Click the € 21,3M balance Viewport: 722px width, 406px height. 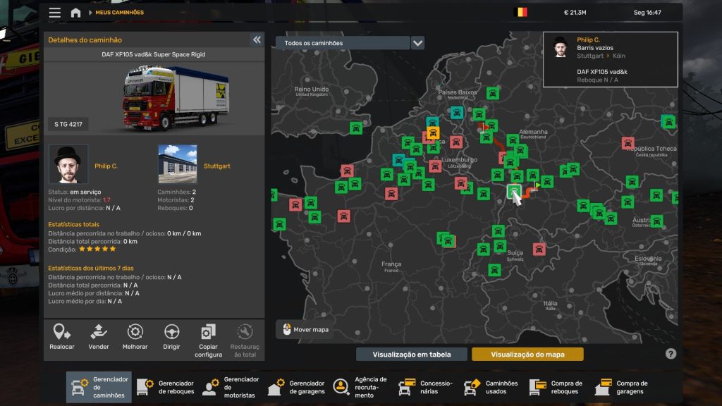point(575,13)
